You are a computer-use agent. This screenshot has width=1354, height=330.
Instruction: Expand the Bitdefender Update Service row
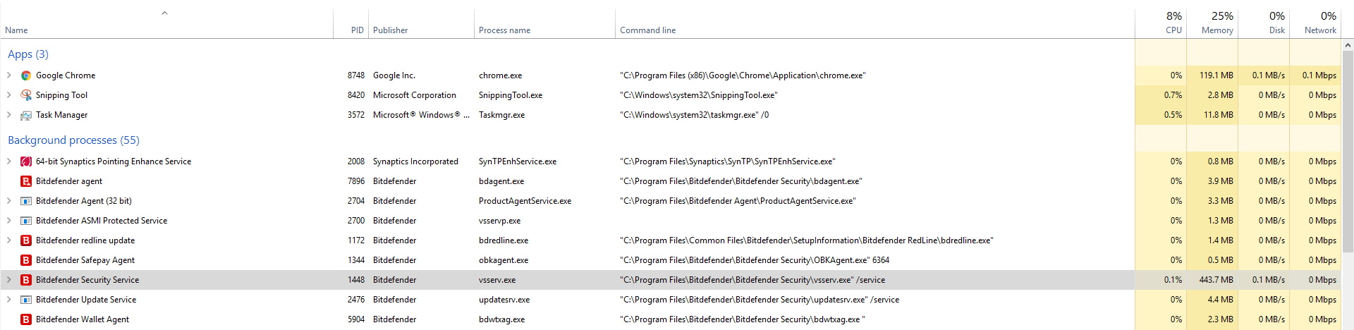(x=8, y=300)
